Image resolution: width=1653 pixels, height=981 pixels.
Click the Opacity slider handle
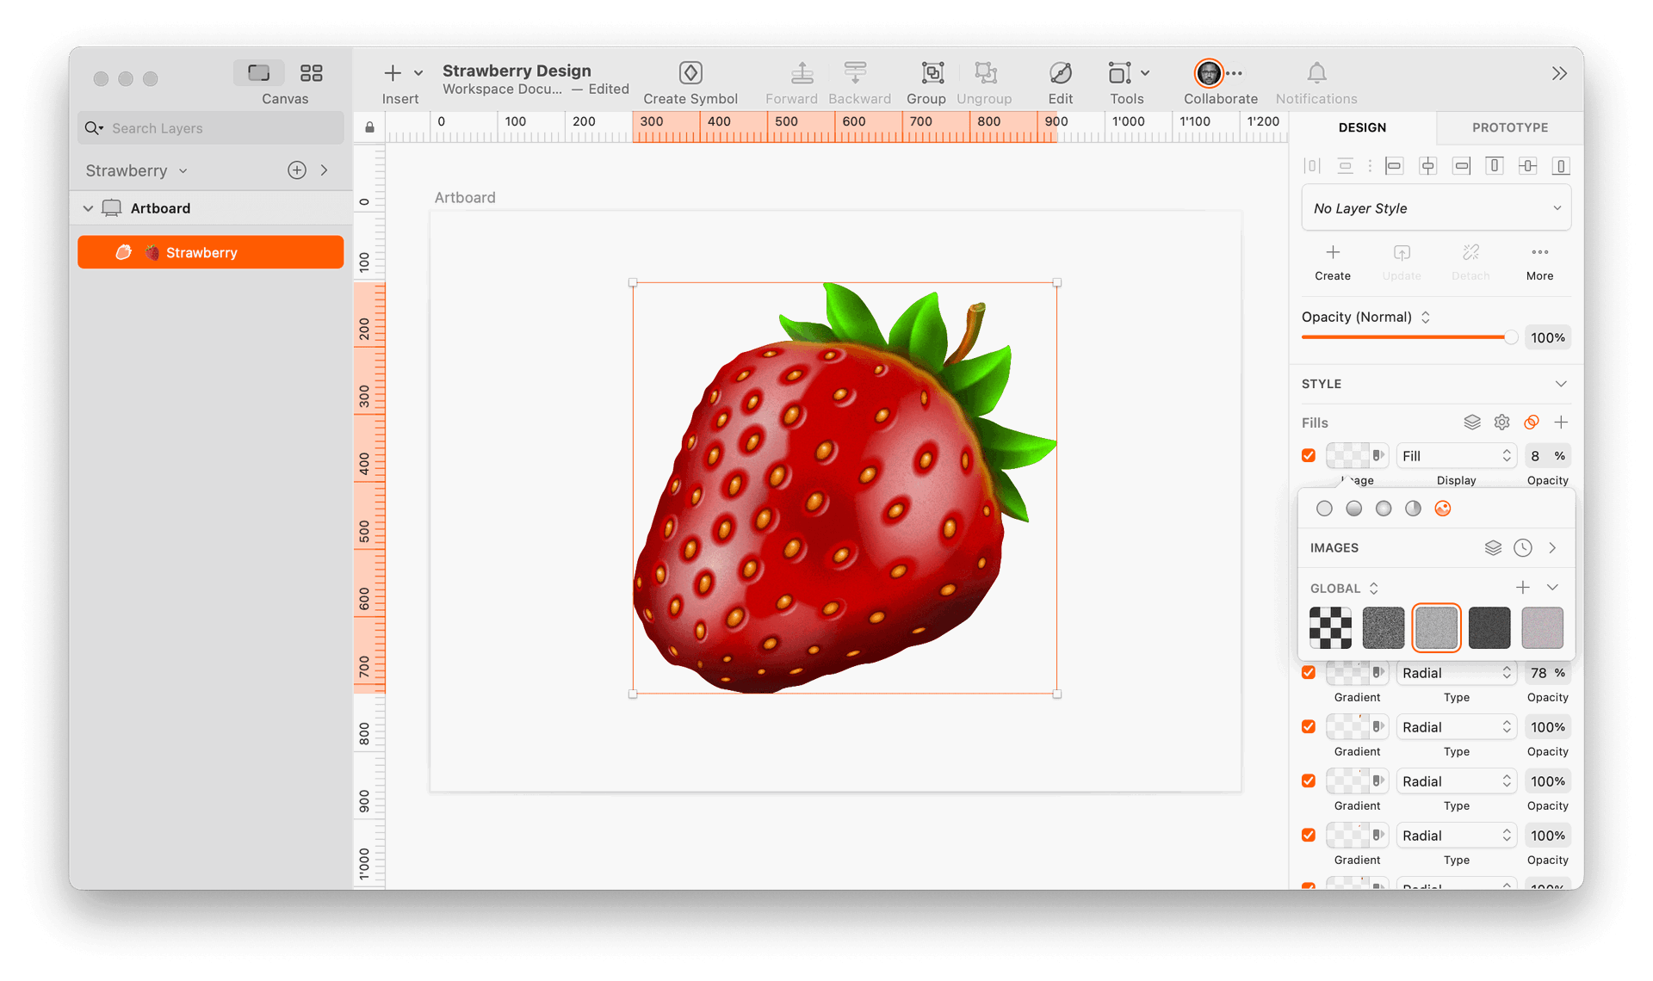point(1511,337)
